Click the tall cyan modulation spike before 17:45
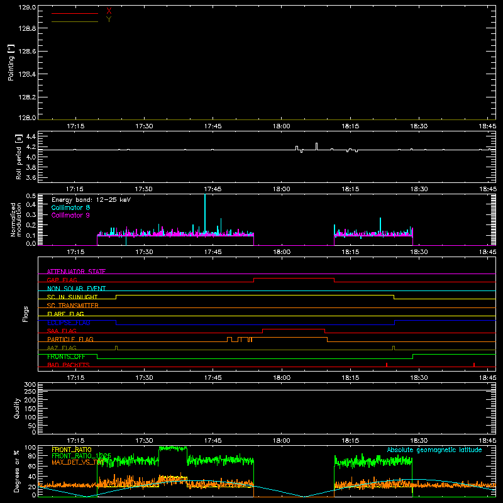 tap(205, 213)
